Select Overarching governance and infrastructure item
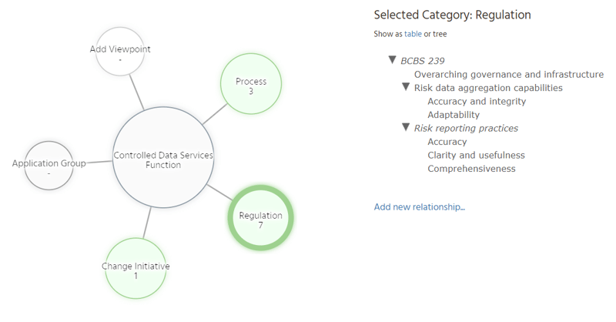Image resolution: width=616 pixels, height=322 pixels. point(508,75)
